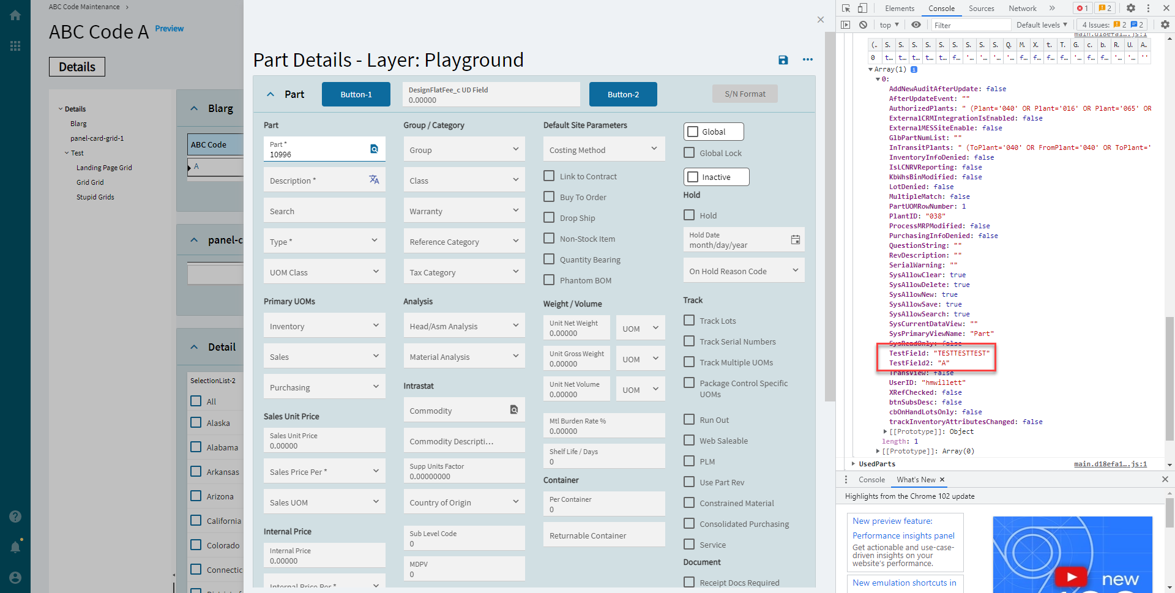Check Link to Contract option
The image size is (1175, 593).
pos(549,176)
